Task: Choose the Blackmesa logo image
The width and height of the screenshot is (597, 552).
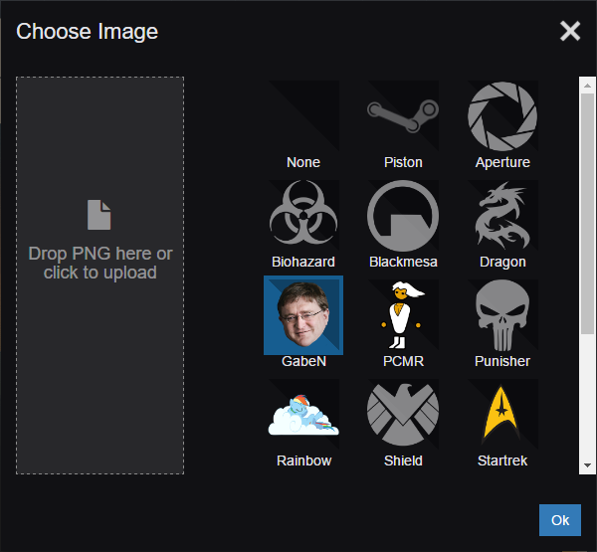Action: (403, 215)
